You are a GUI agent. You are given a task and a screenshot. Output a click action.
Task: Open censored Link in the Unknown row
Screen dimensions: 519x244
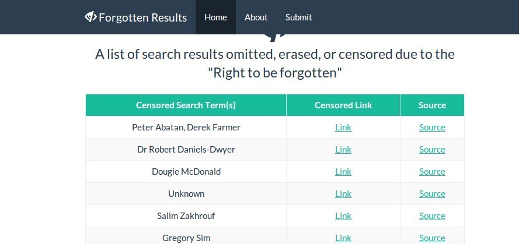coord(343,194)
